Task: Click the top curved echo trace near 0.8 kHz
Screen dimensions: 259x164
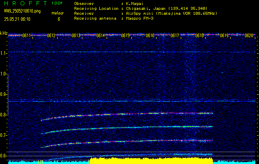Action: click(x=127, y=114)
